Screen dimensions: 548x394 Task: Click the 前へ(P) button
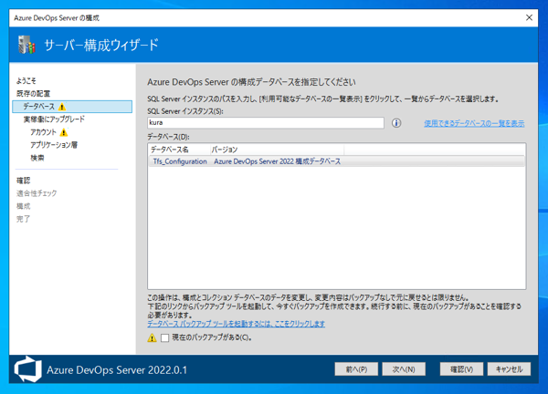[356, 368]
